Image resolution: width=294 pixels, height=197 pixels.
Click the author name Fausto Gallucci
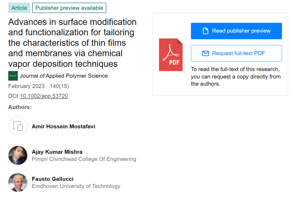click(53, 179)
